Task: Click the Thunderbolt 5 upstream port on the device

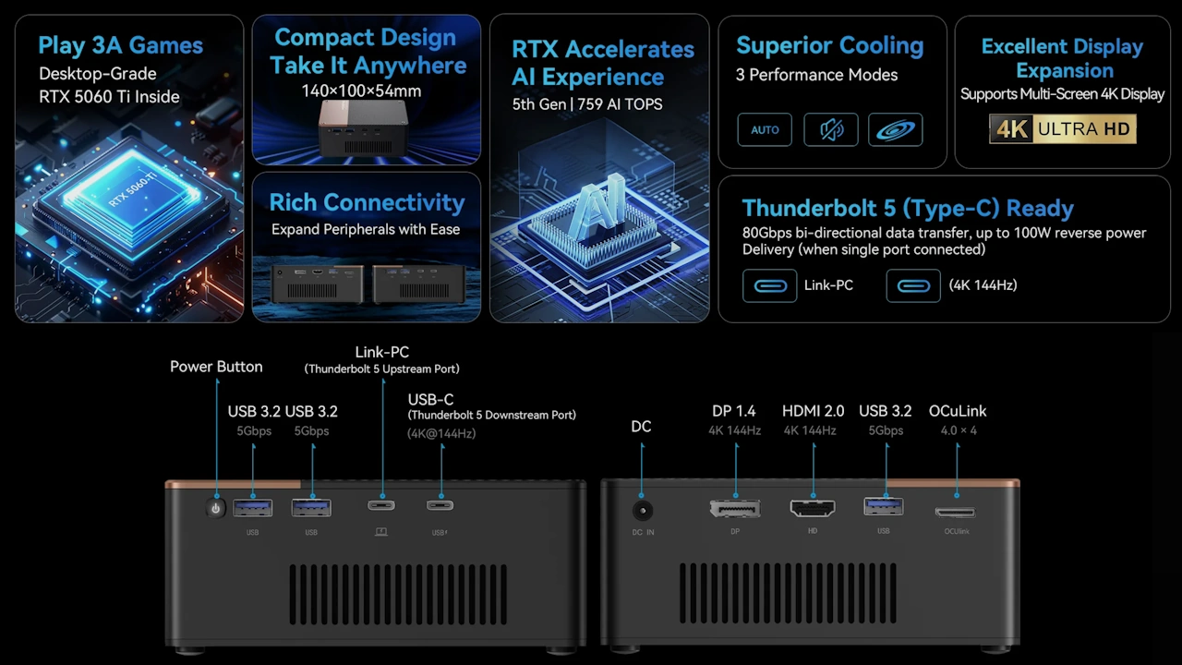Action: click(381, 505)
